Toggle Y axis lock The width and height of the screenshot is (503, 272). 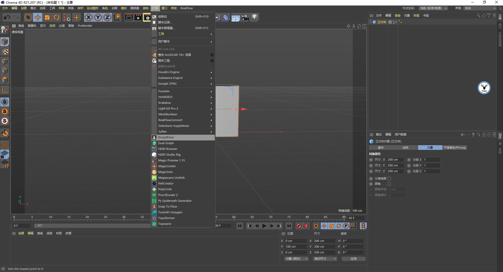[98, 18]
